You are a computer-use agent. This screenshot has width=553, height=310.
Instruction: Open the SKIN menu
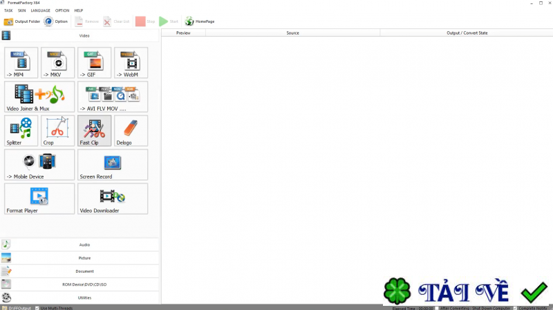22,10
